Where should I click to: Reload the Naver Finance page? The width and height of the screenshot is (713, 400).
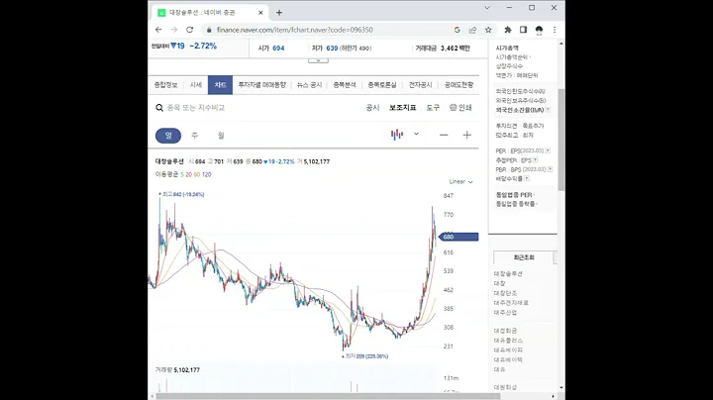tap(189, 30)
